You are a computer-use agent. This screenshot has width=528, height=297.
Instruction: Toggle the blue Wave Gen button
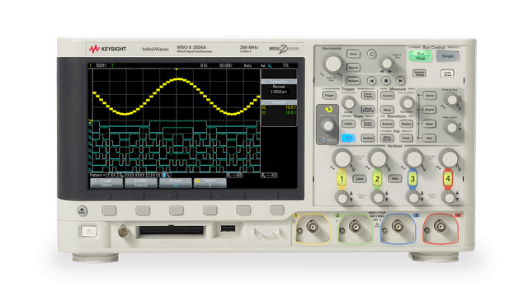point(348,138)
